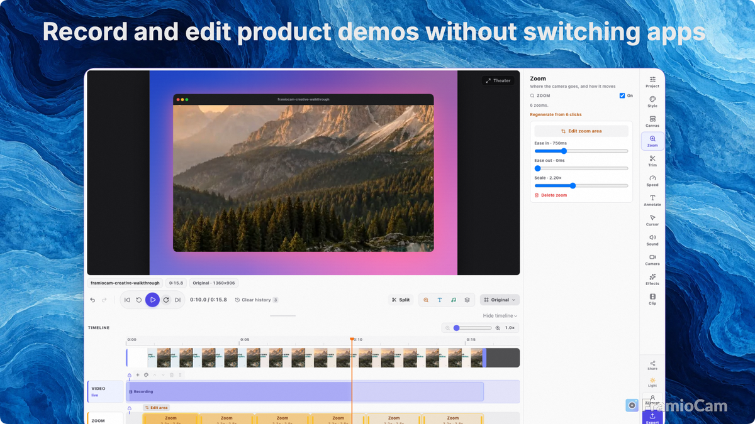Open the Project panel in sidebar

click(652, 82)
